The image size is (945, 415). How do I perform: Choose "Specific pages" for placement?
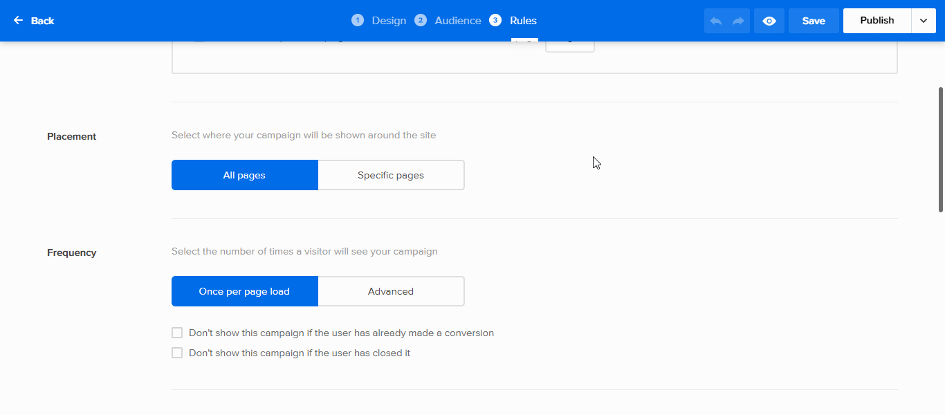click(391, 175)
